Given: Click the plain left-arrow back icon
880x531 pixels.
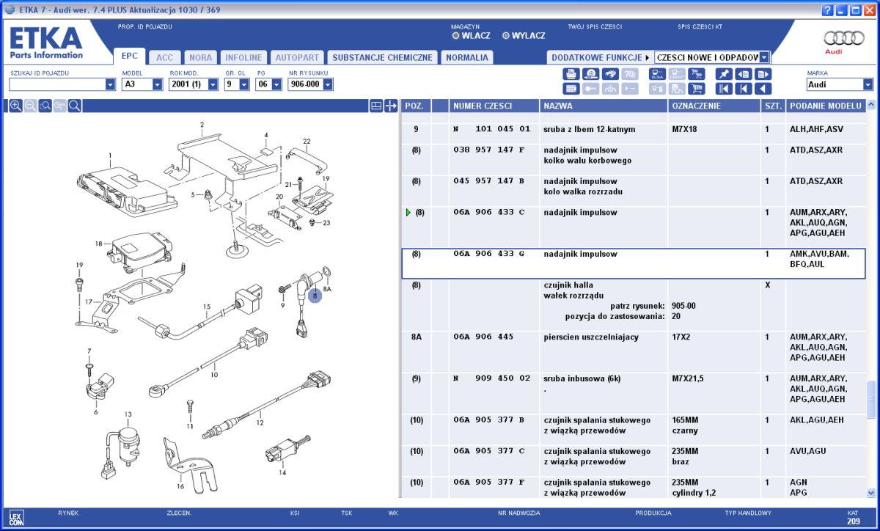Looking at the screenshot, I should point(763,89).
